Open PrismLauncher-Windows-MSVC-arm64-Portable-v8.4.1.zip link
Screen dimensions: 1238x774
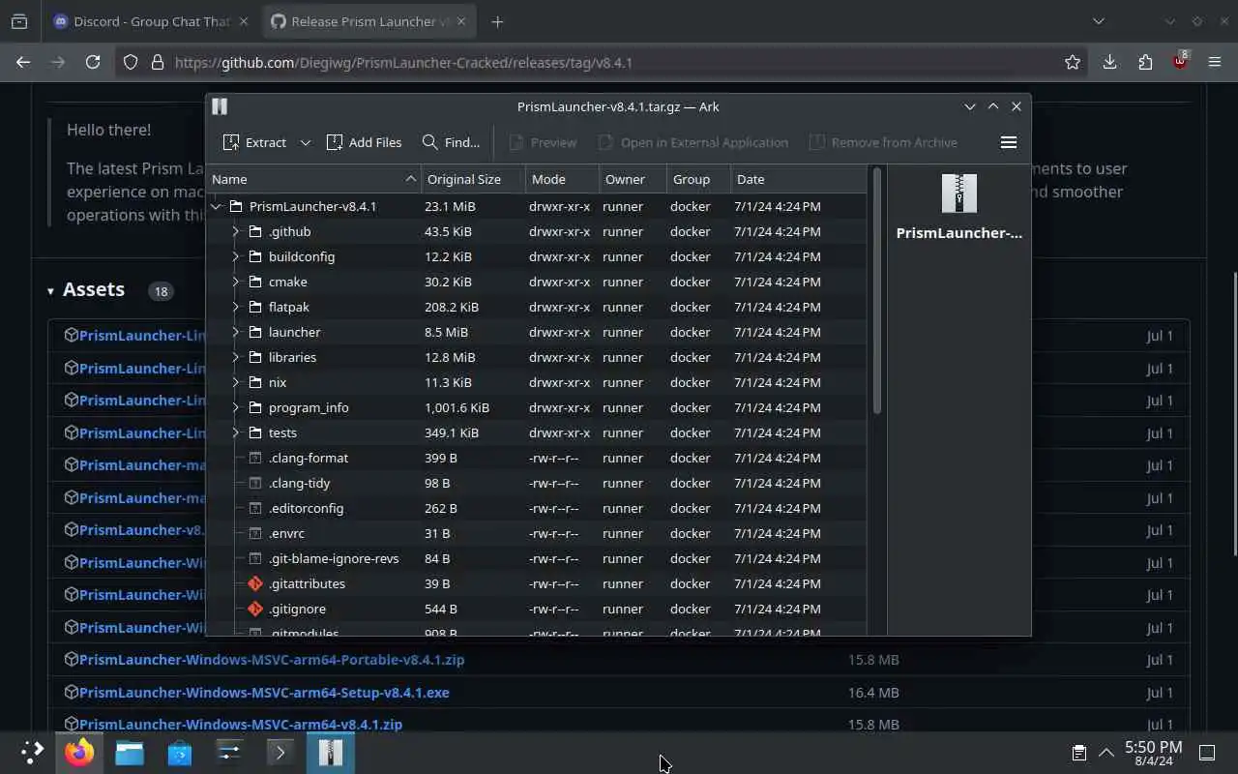click(x=272, y=660)
